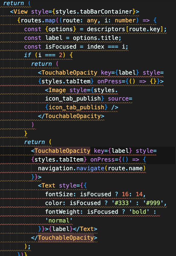Click the 'navigate' method call
The image size is (176, 256).
tap(90, 168)
